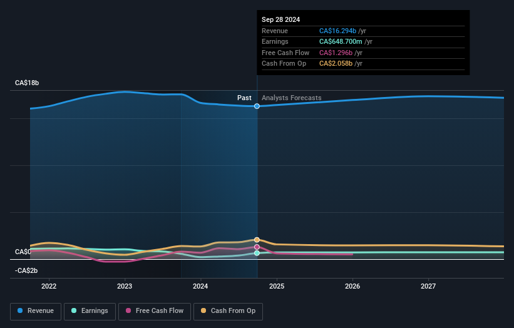Click the blue Revenue data point marker
The width and height of the screenshot is (514, 328).
pyautogui.click(x=257, y=106)
